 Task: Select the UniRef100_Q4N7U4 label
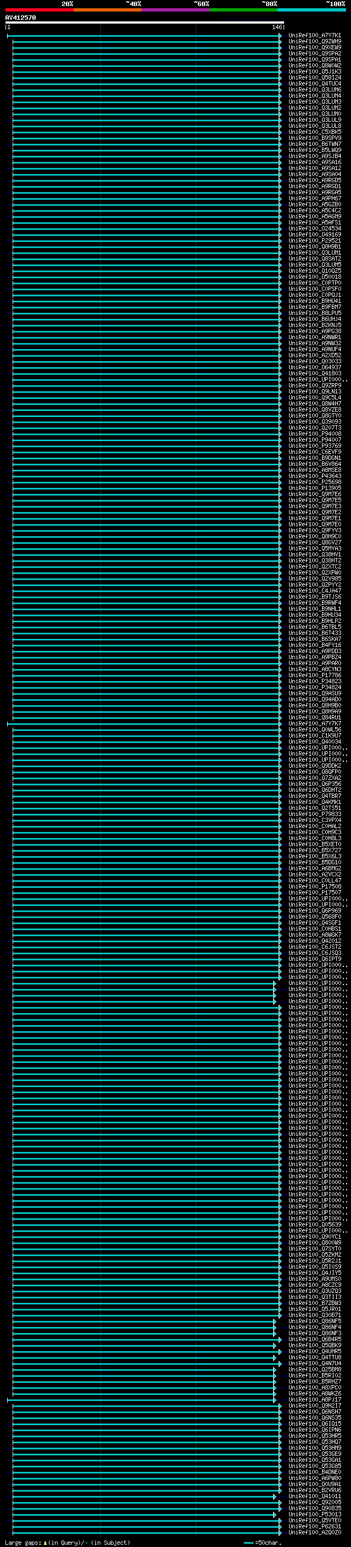point(314,1363)
